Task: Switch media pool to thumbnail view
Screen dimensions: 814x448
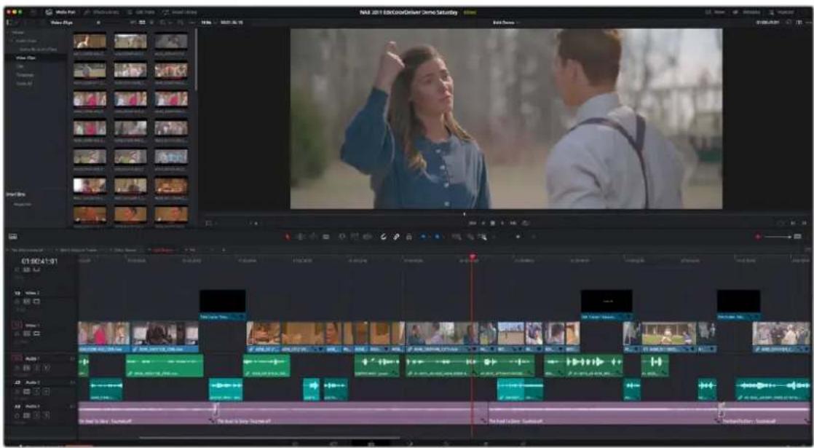Action: click(142, 23)
